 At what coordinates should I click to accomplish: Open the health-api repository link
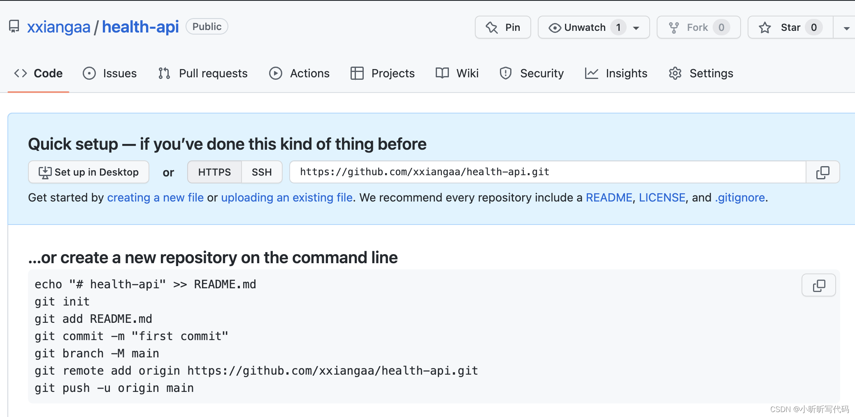[x=140, y=27]
